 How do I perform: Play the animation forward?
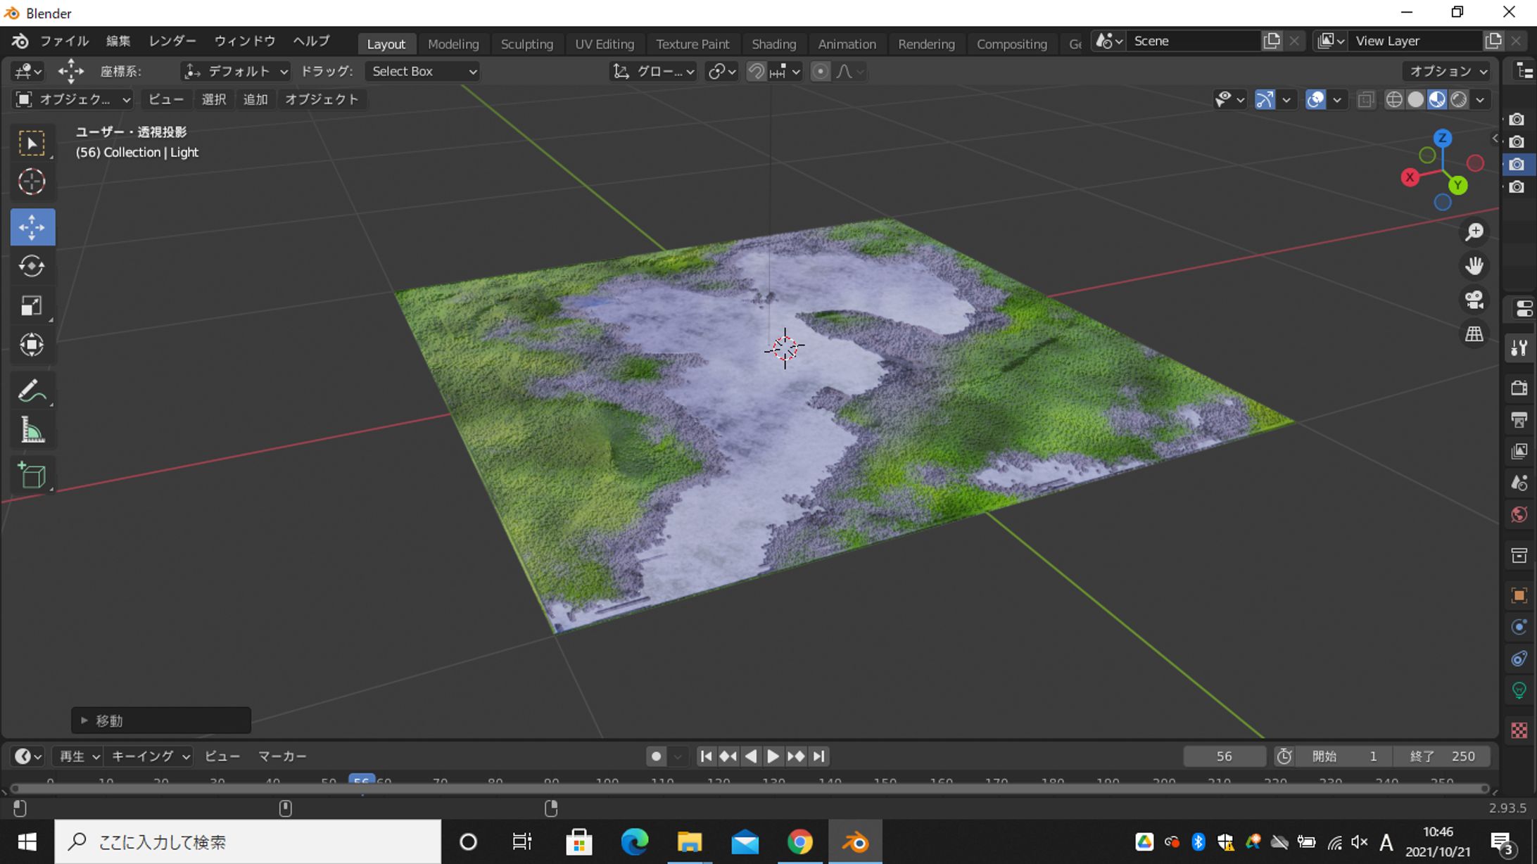tap(773, 756)
